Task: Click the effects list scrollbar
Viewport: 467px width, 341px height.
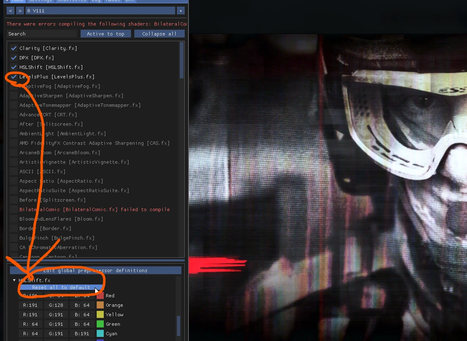Action: 182,60
